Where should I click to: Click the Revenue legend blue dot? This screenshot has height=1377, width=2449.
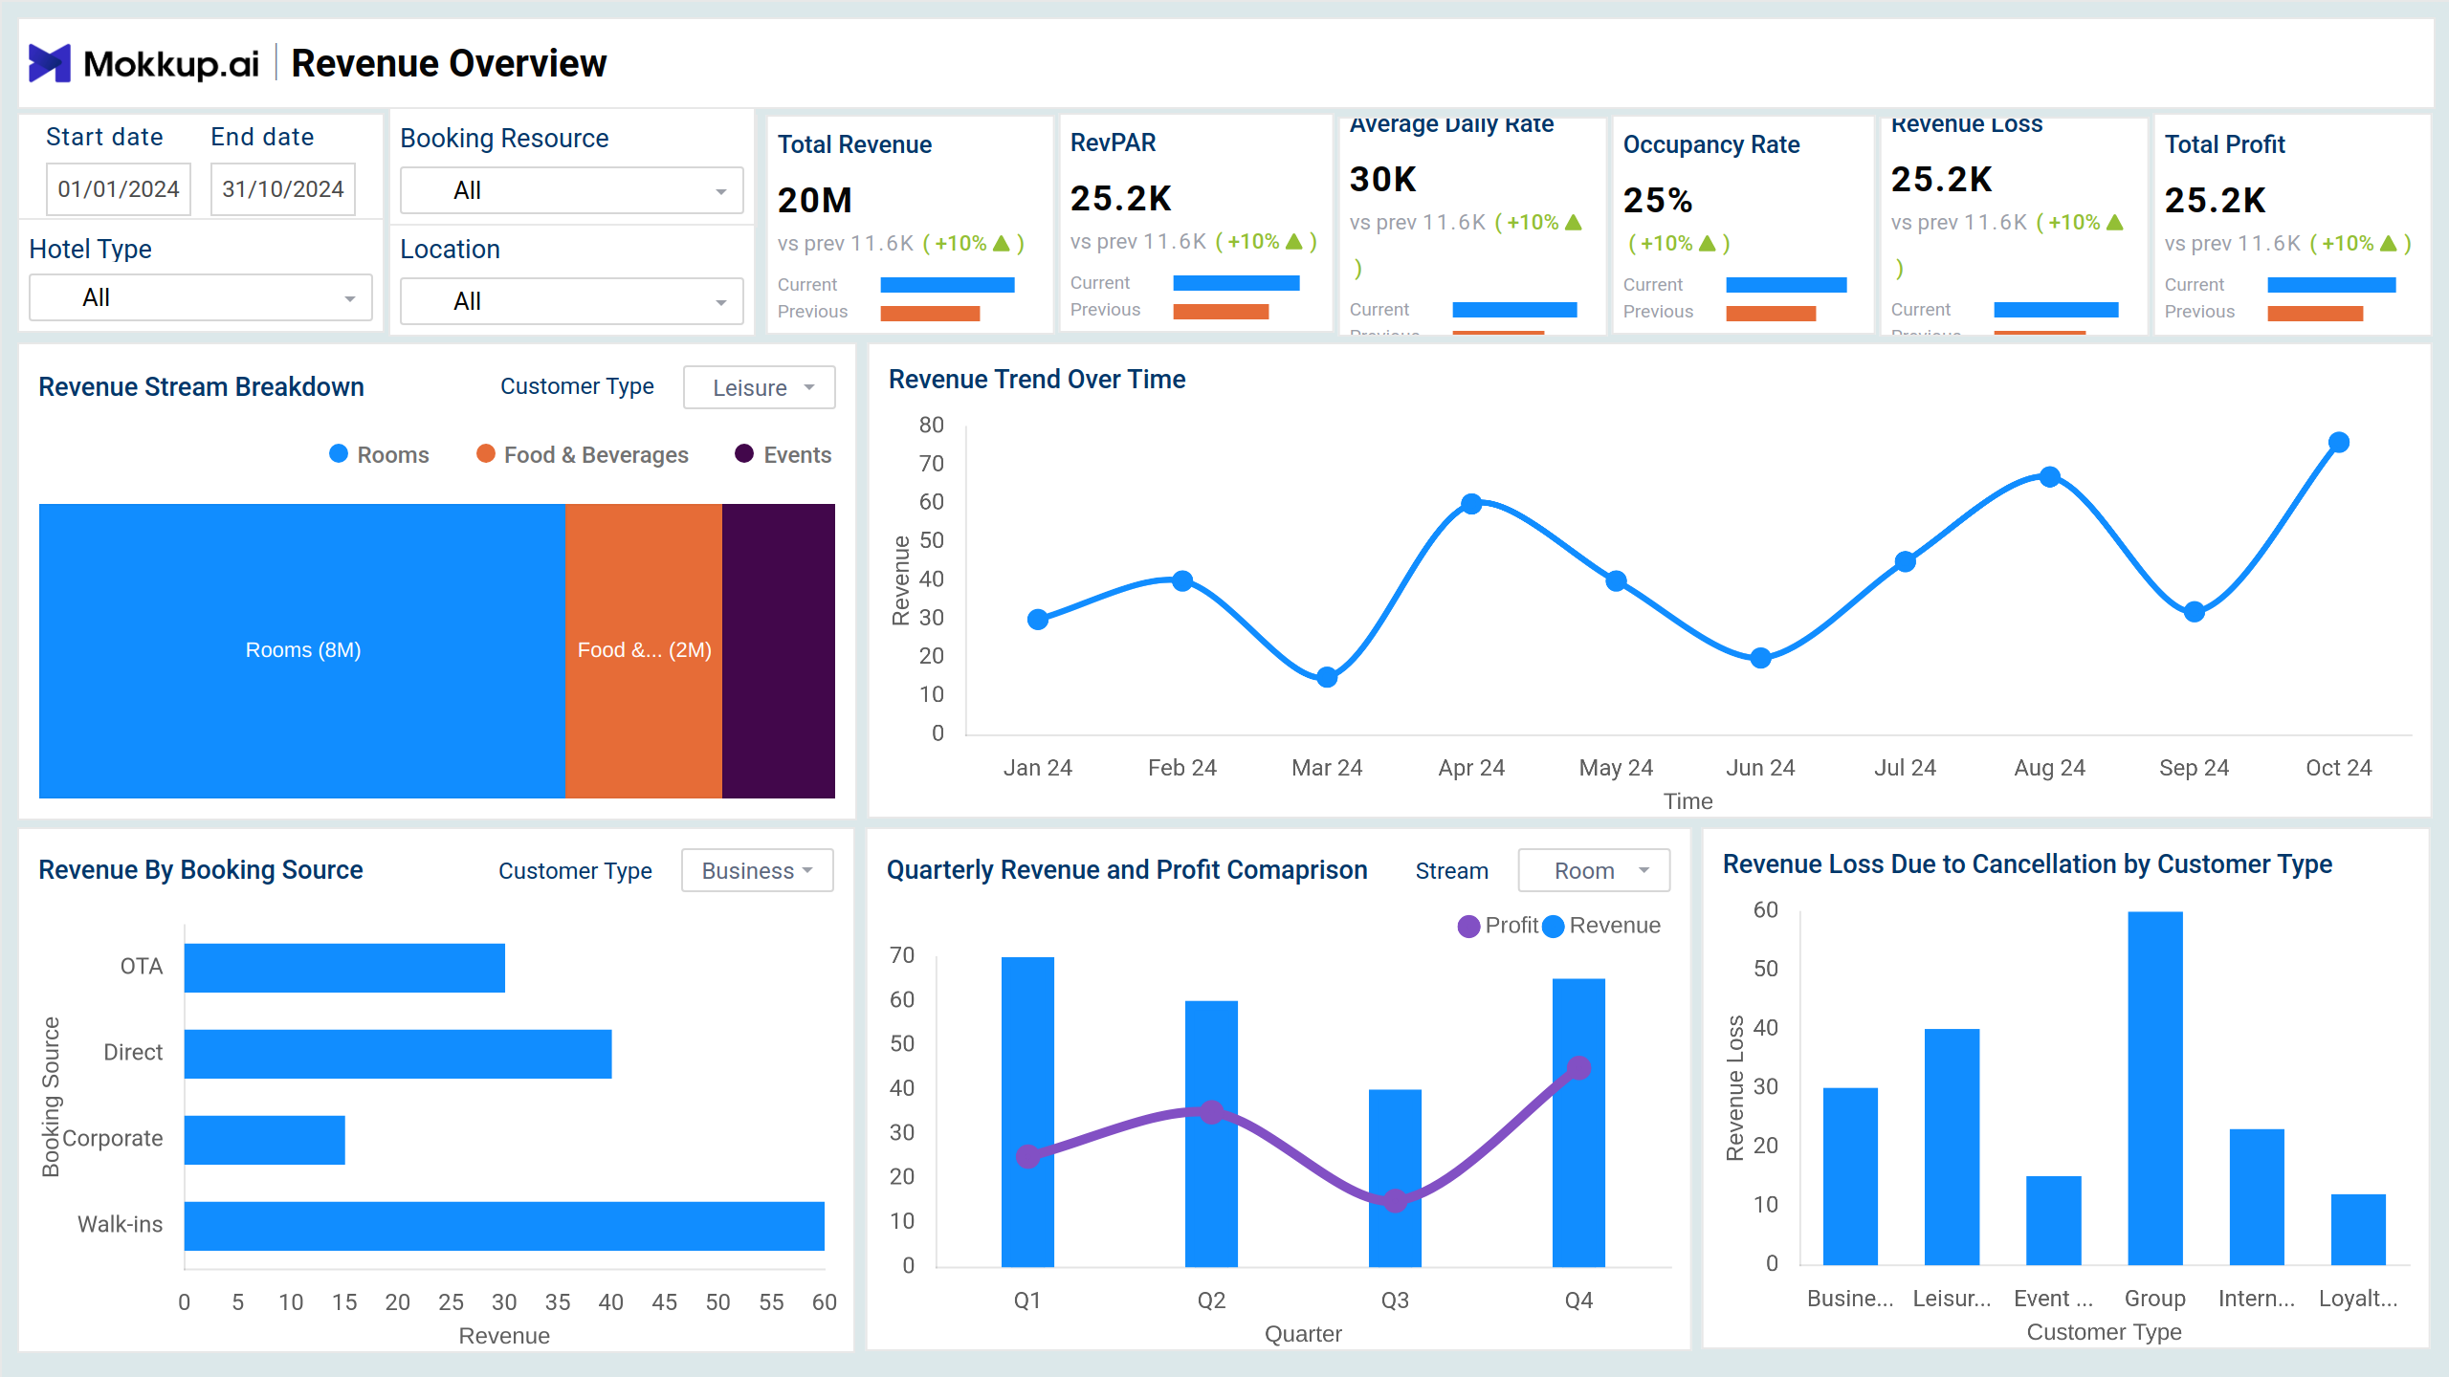1554,926
